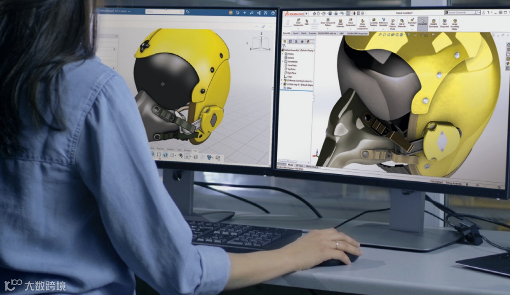The width and height of the screenshot is (510, 295).
Task: Click the Undo icon
Action: coord(342,14)
